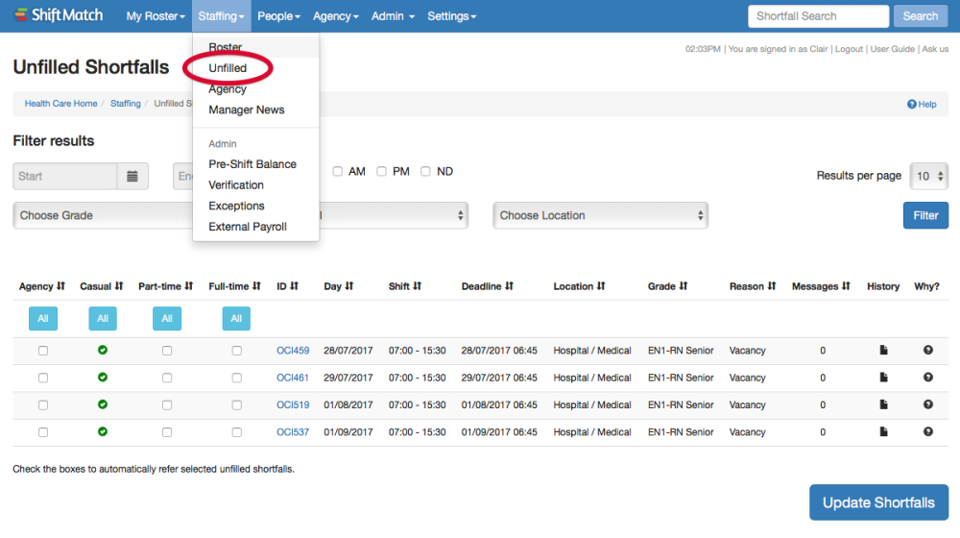The image size is (960, 538).
Task: Select Verification menu entry
Action: pyautogui.click(x=236, y=185)
